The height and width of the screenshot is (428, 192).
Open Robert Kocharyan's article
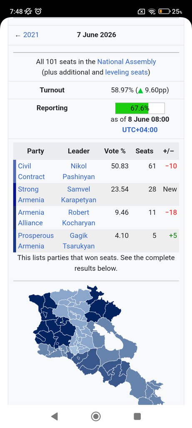click(x=79, y=217)
